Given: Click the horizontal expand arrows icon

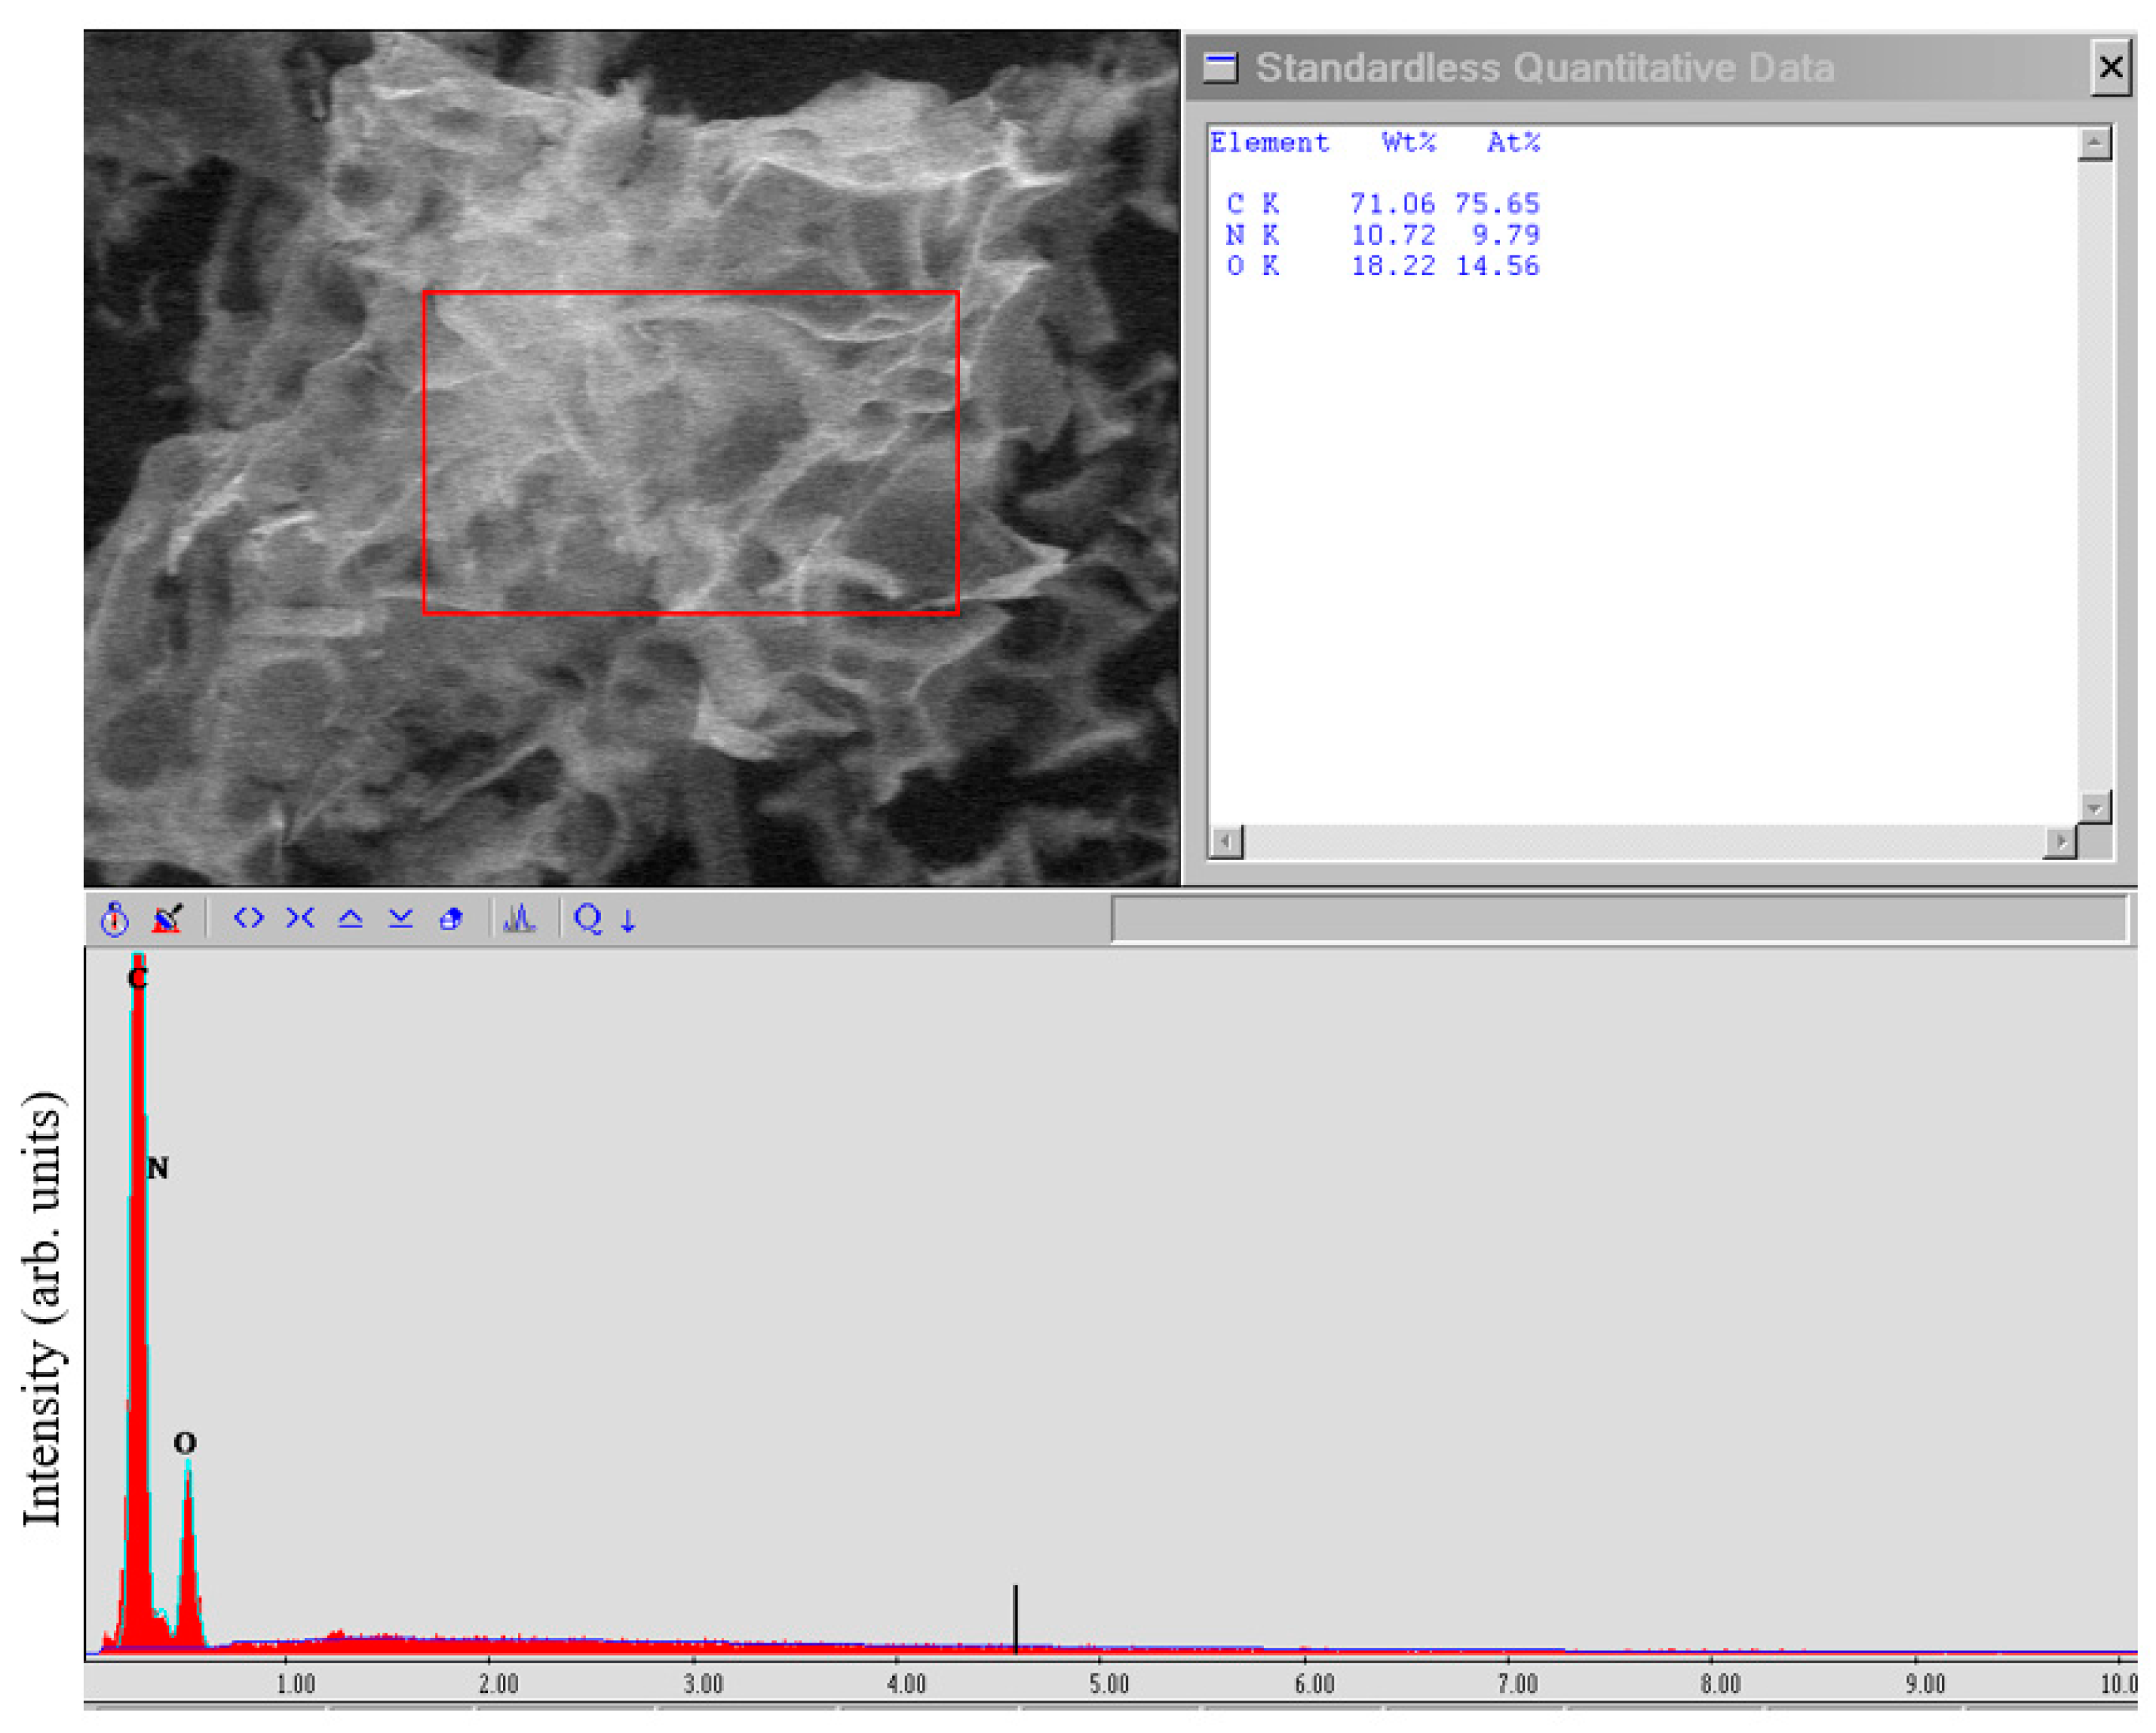Looking at the screenshot, I should 249,917.
